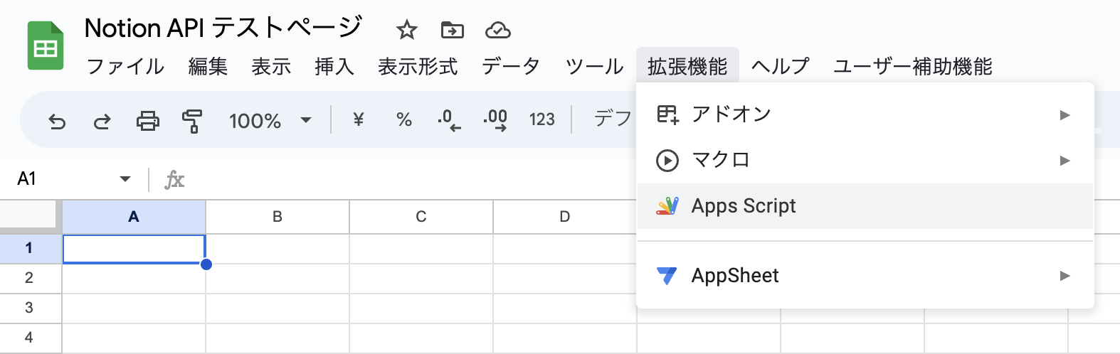1120x354 pixels.
Task: Expand the アドオン submenu arrow
Action: (x=1064, y=114)
